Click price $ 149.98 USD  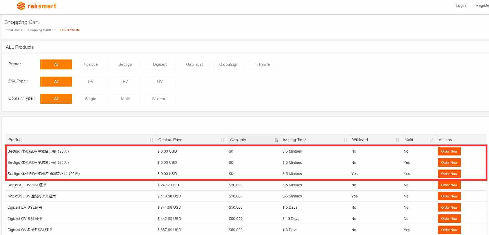[x=169, y=196]
